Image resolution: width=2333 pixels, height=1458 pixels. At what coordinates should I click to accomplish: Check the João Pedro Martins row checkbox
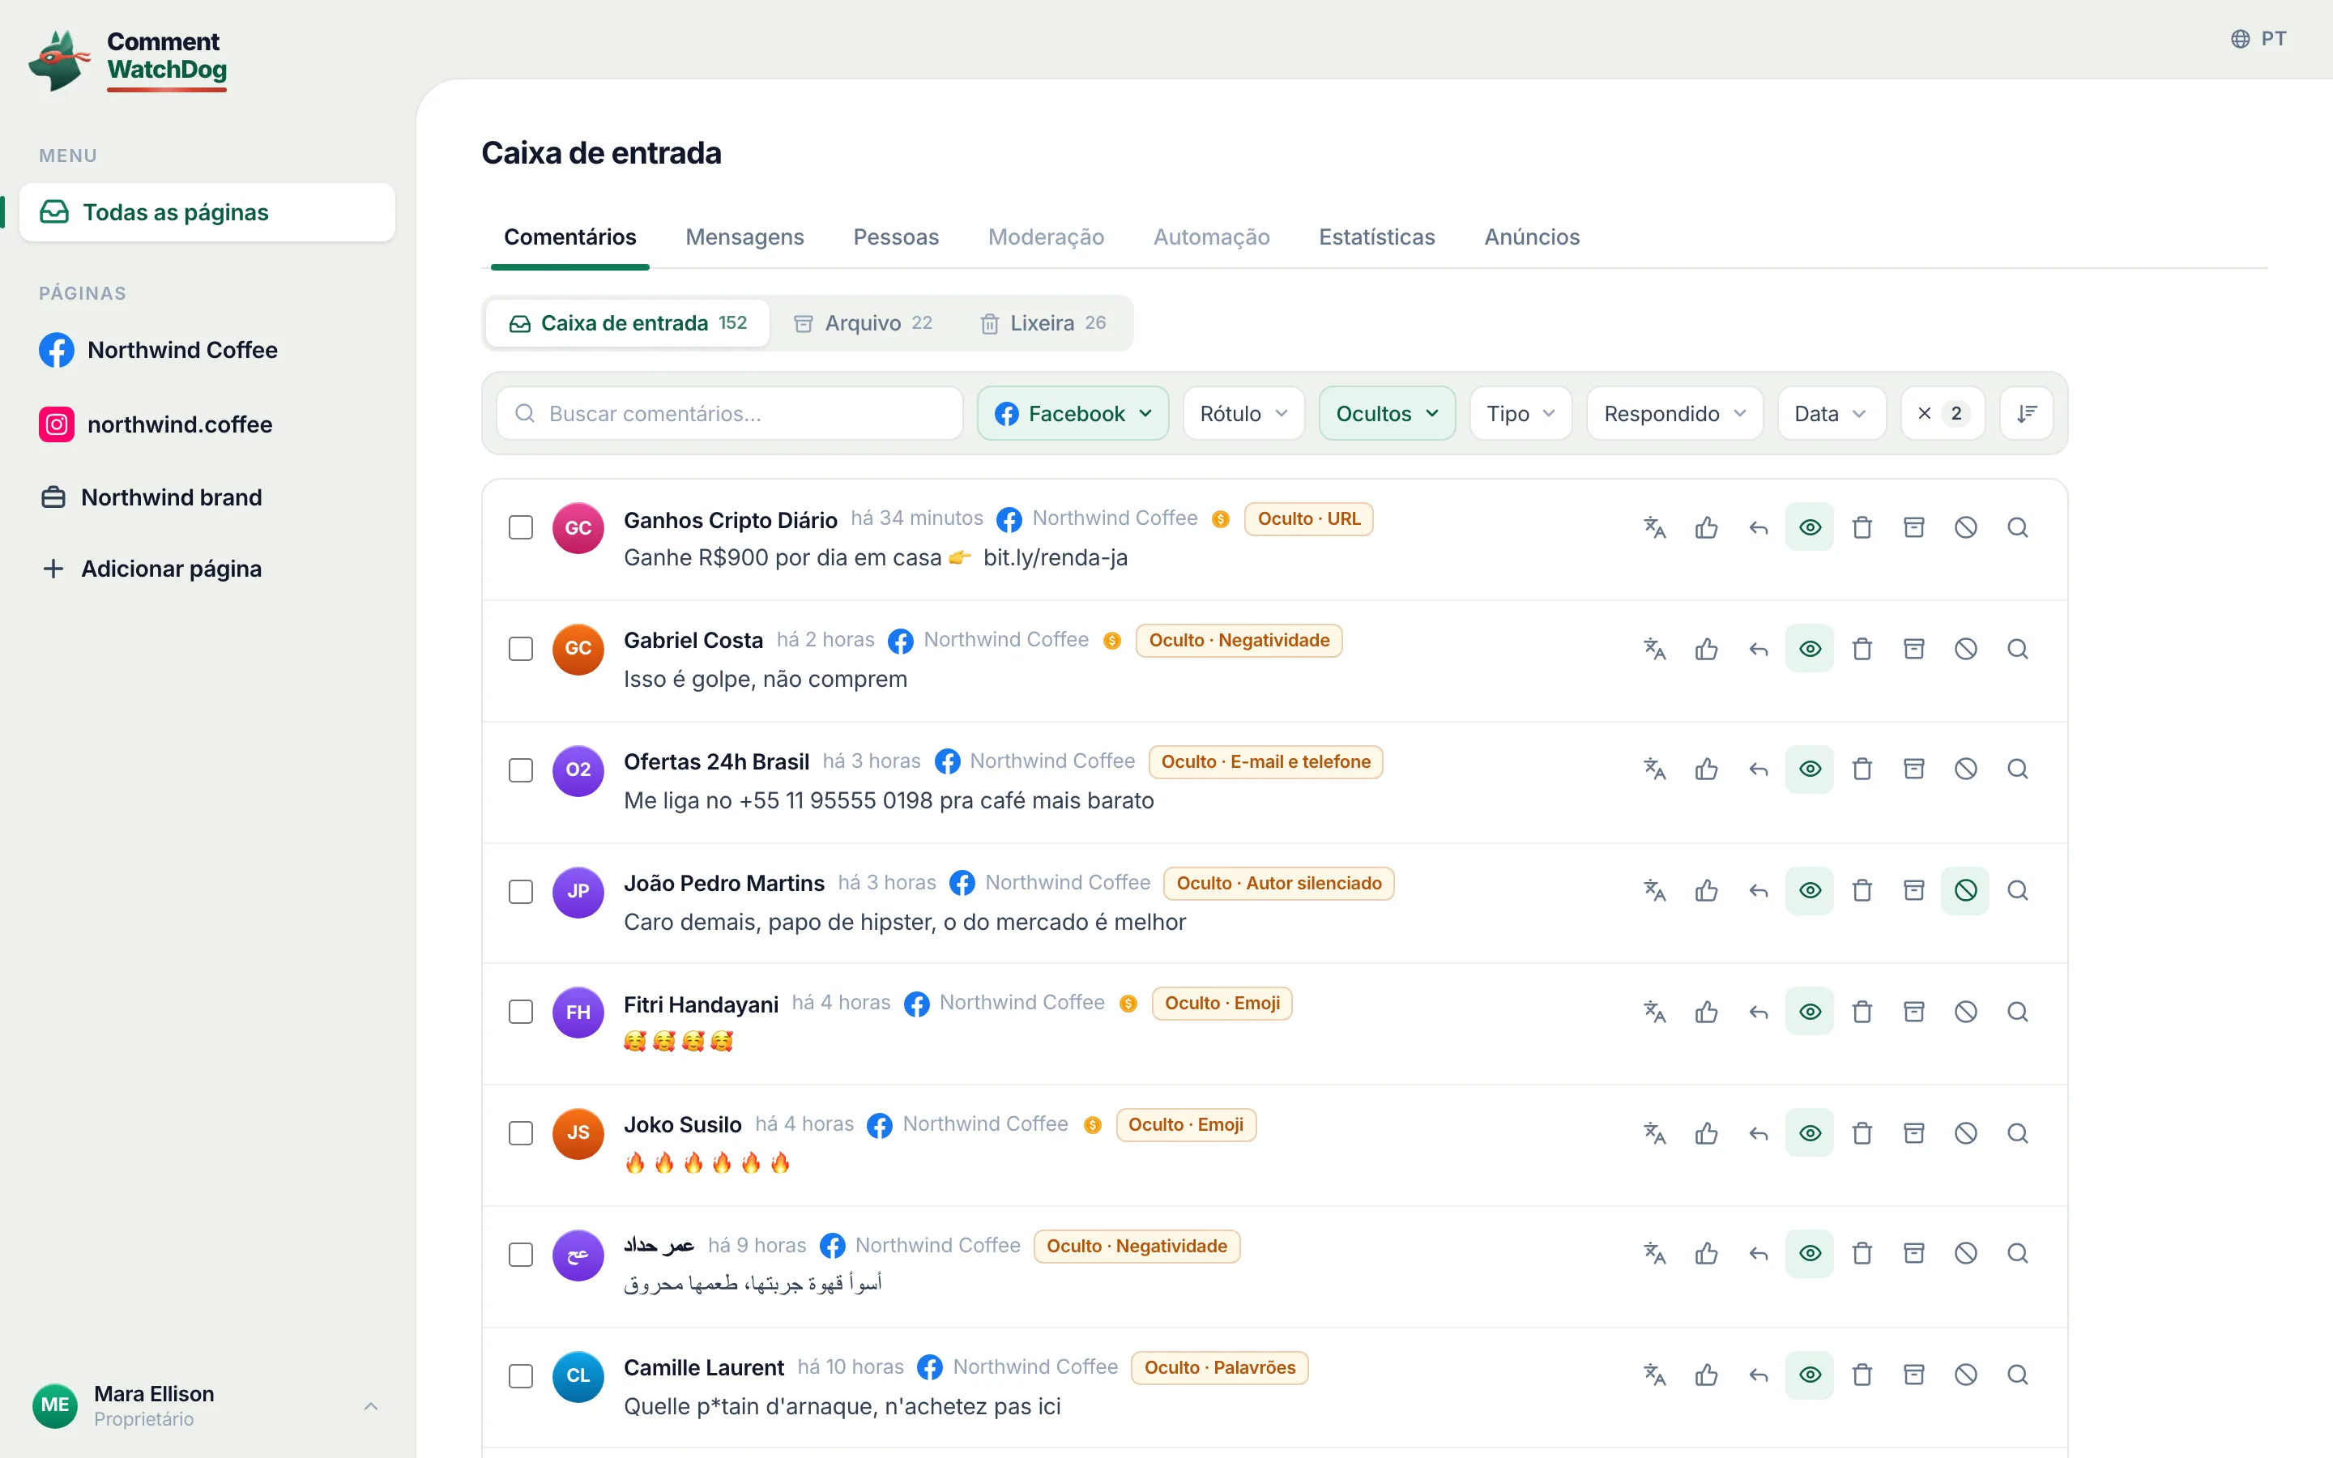[521, 892]
